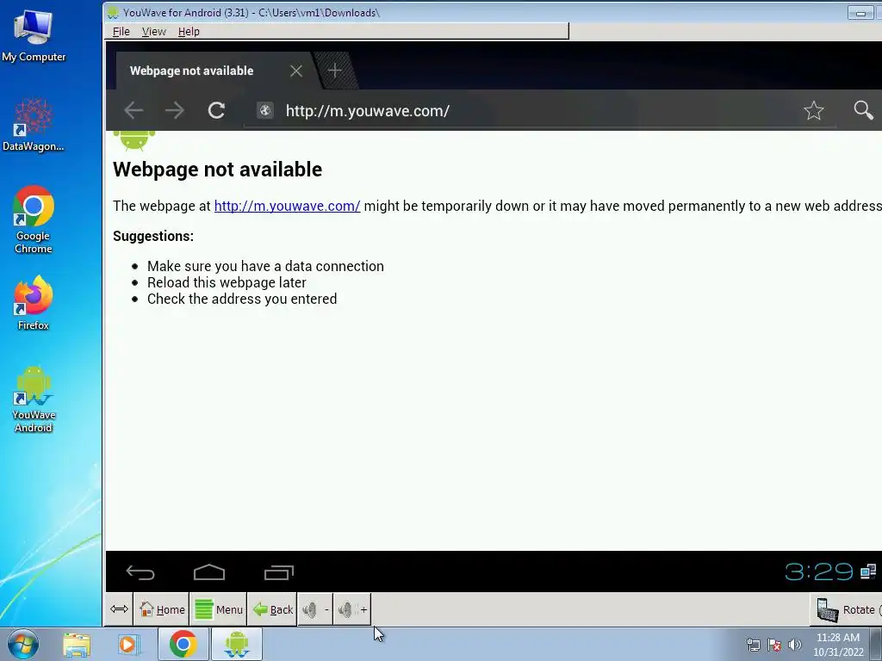The image size is (882, 661).
Task: Click the Action Center flag tray icon
Action: [x=774, y=645]
